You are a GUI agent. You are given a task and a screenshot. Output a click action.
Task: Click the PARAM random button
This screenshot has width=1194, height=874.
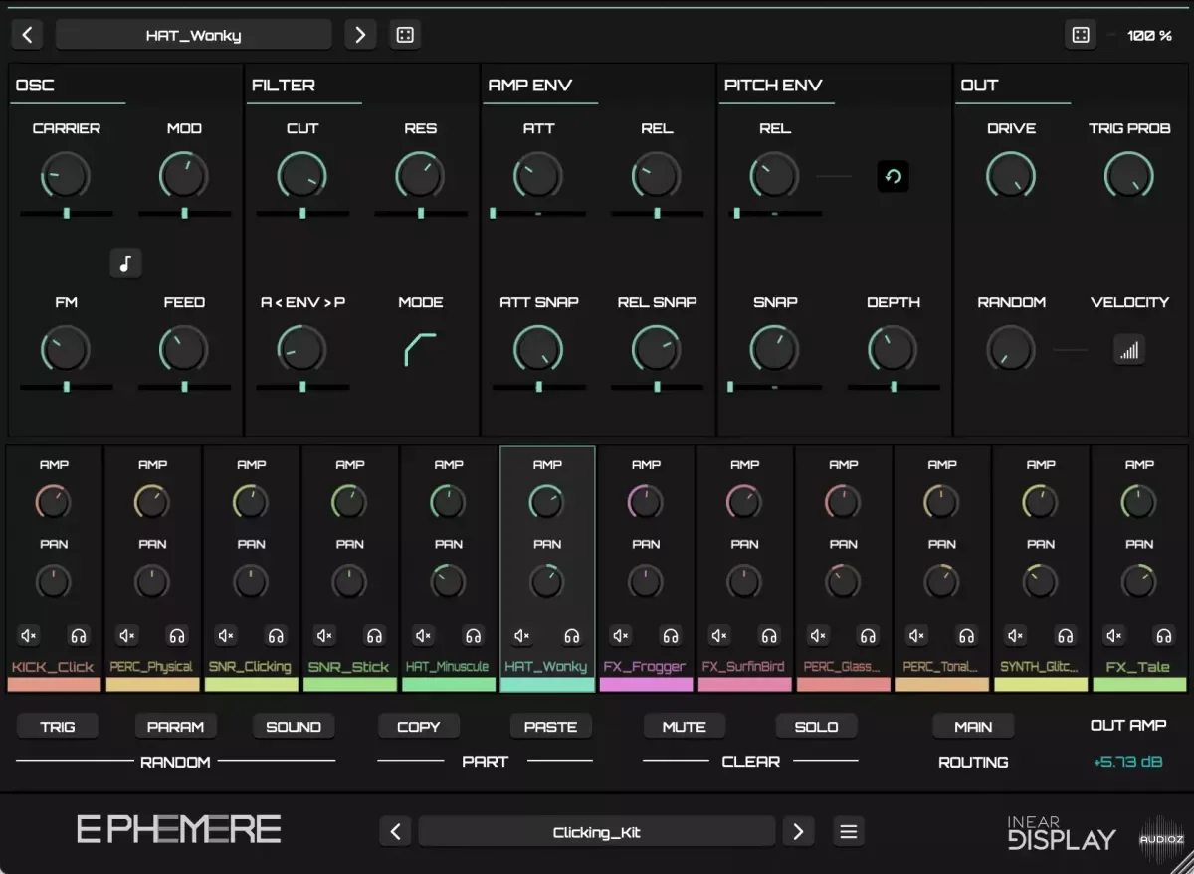pos(175,727)
